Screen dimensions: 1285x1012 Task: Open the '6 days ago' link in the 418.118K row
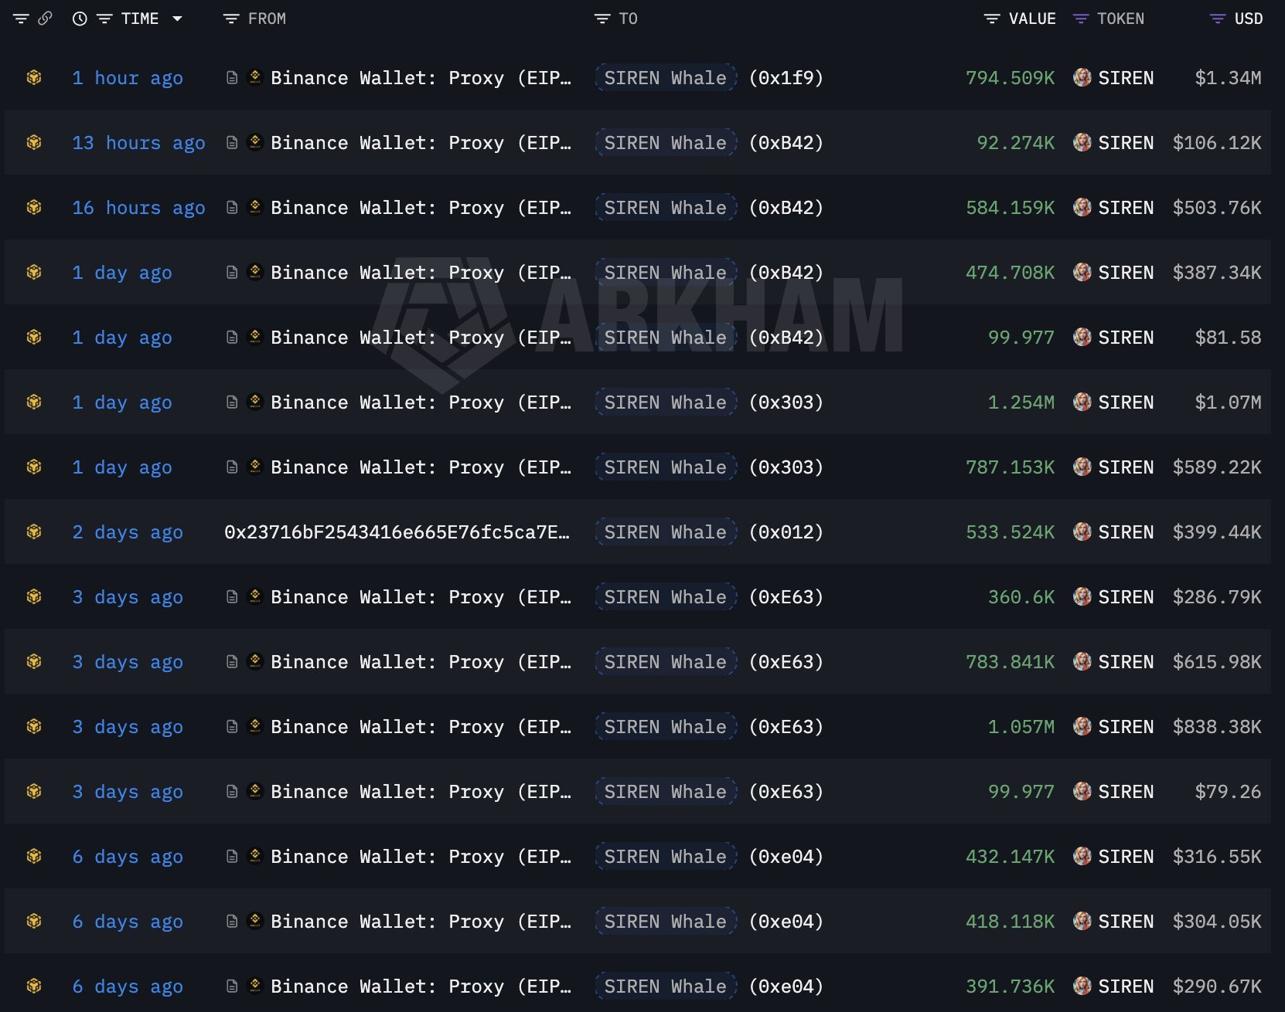click(128, 922)
